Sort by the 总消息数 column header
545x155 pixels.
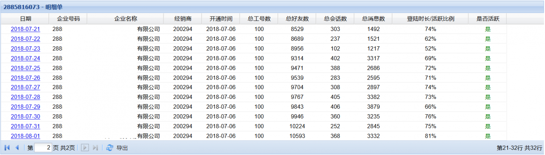coord(373,19)
